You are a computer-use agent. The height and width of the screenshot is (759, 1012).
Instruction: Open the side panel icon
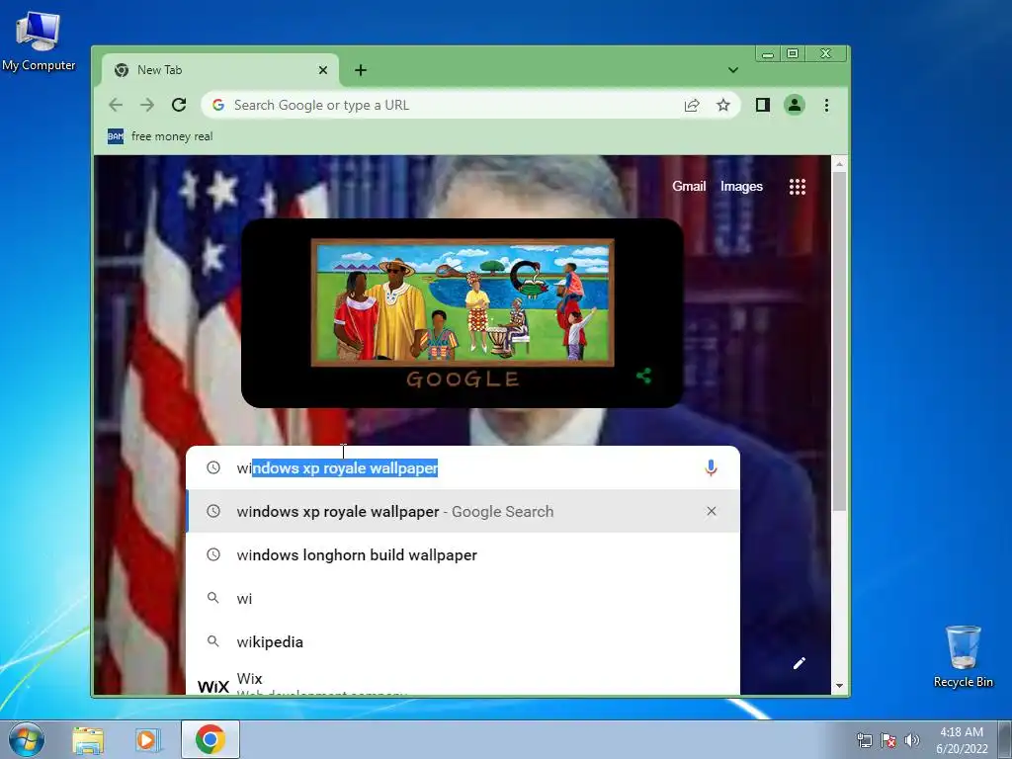pyautogui.click(x=762, y=105)
